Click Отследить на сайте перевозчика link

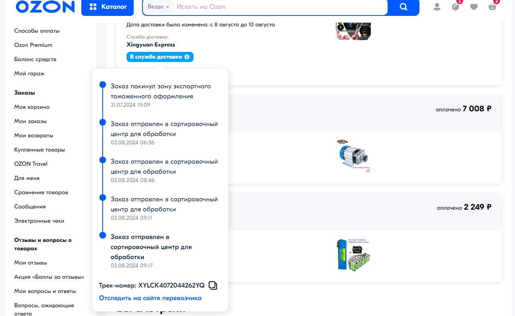coord(150,298)
